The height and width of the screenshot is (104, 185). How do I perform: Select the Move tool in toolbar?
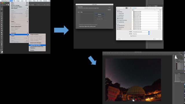click(1, 9)
